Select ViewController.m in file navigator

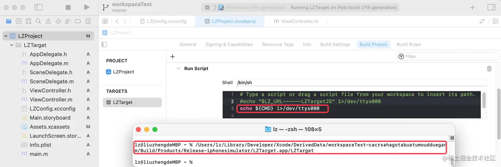click(x=51, y=100)
